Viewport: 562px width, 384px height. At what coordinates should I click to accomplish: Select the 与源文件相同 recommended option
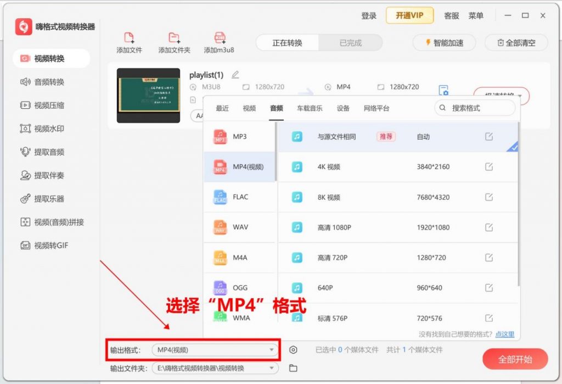click(x=357, y=136)
